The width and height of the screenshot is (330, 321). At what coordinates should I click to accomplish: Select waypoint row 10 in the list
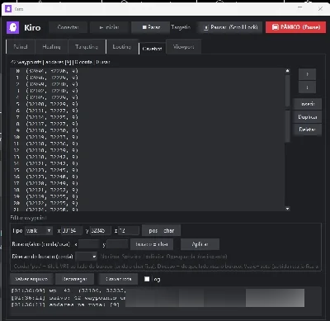coord(147,137)
